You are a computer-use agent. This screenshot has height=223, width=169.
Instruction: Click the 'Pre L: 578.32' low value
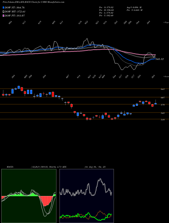coord(106,13)
